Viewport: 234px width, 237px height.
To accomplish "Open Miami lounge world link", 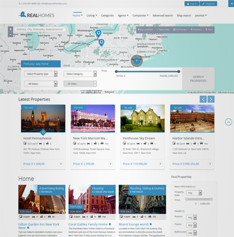I will coord(133,224).
